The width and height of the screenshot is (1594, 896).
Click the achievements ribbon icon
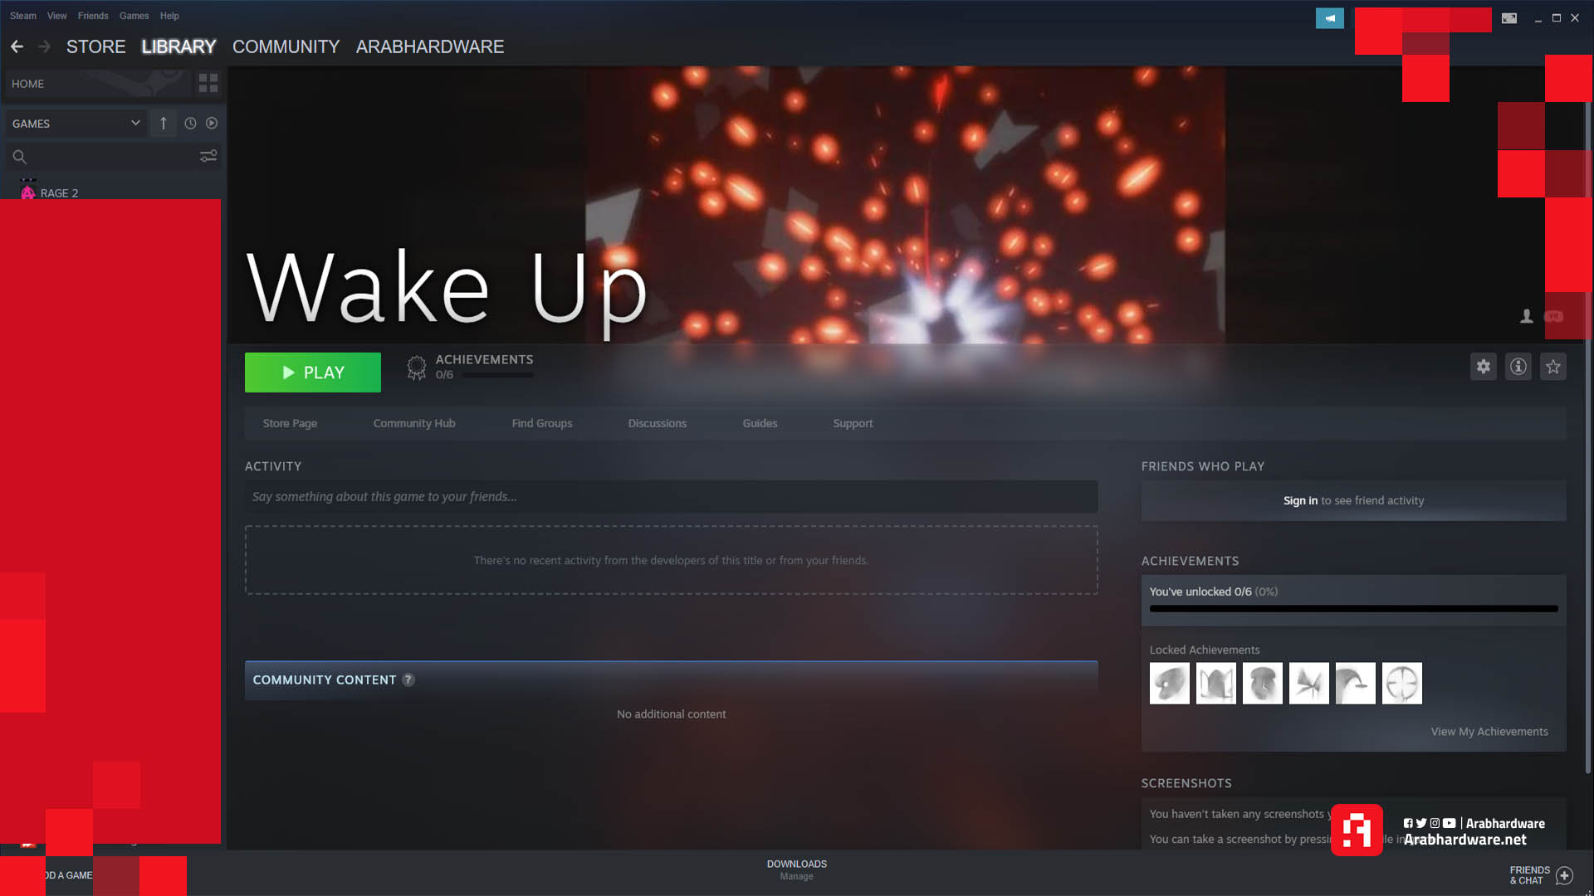point(417,368)
